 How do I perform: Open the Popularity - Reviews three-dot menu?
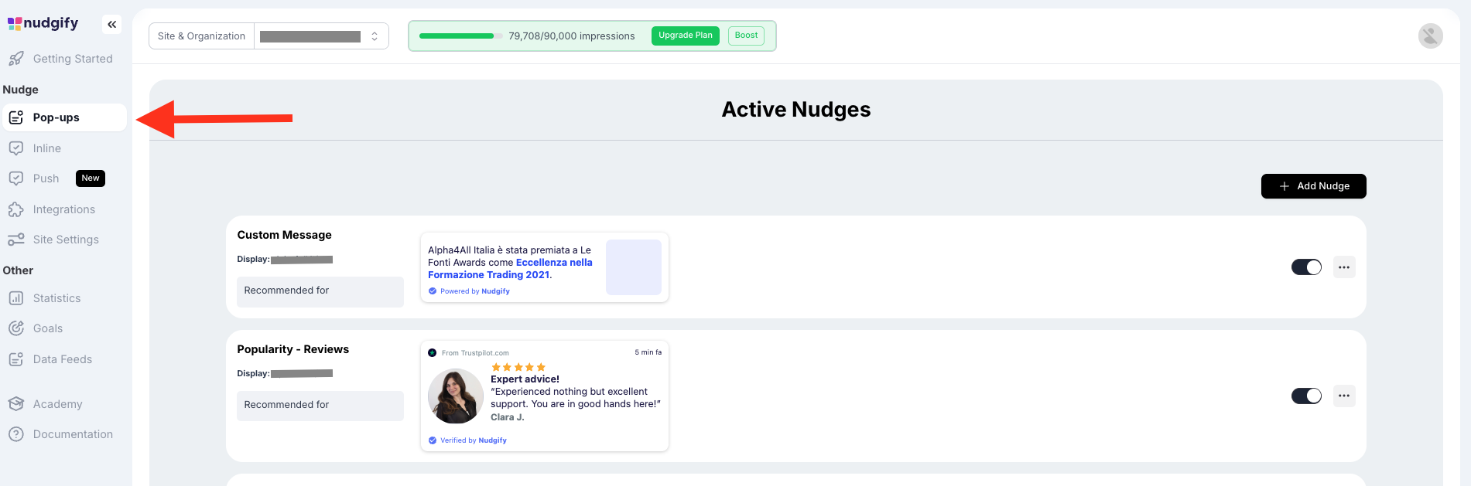(1344, 396)
